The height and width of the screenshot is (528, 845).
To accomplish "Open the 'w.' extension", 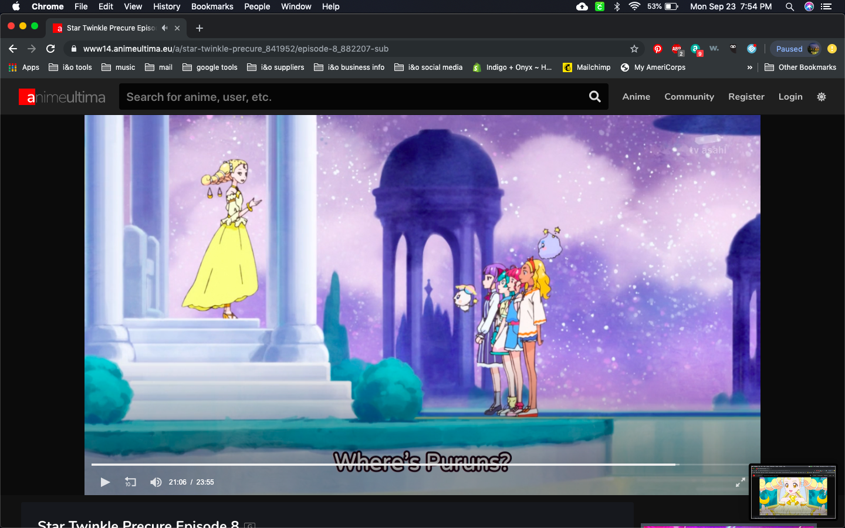I will click(x=714, y=49).
